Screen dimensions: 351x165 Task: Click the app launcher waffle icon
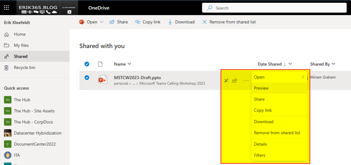tap(7, 8)
